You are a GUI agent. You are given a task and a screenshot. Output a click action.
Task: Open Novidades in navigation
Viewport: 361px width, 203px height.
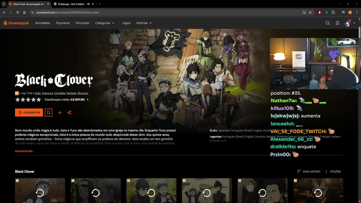point(43,23)
